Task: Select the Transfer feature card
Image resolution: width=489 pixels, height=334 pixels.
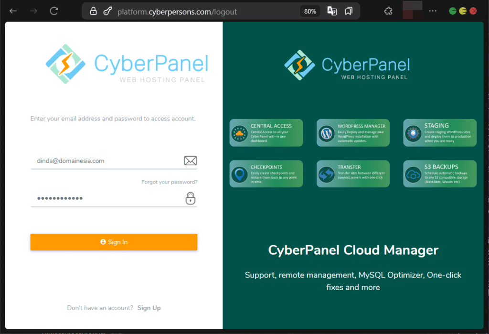Action: pyautogui.click(x=353, y=174)
